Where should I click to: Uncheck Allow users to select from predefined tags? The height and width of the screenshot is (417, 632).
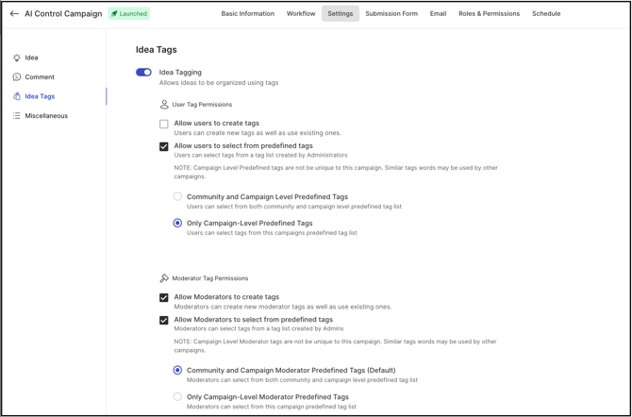click(164, 146)
